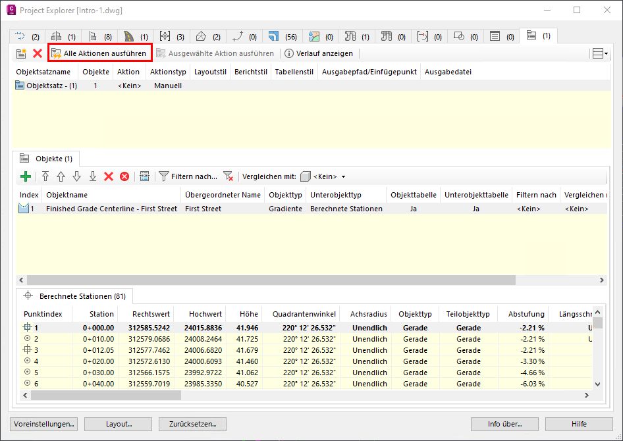Select station row 6 at 0+040.00
Viewport: 623px width, 441px height.
306,384
